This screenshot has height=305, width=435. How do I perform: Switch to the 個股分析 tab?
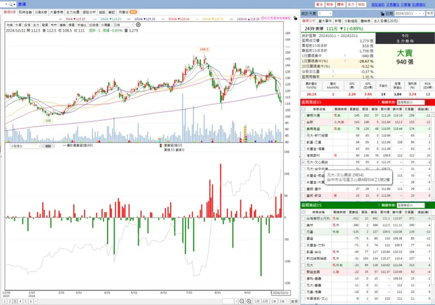[x=89, y=12]
